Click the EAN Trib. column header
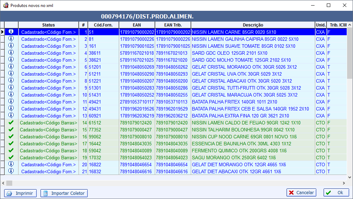353x199 pixels. click(x=173, y=25)
